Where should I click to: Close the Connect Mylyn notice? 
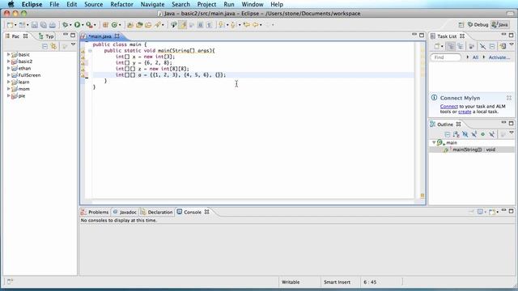(x=509, y=98)
